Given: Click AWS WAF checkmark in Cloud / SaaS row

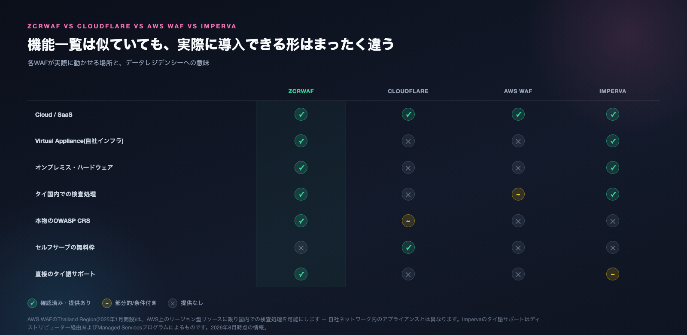Looking at the screenshot, I should pyautogui.click(x=518, y=115).
